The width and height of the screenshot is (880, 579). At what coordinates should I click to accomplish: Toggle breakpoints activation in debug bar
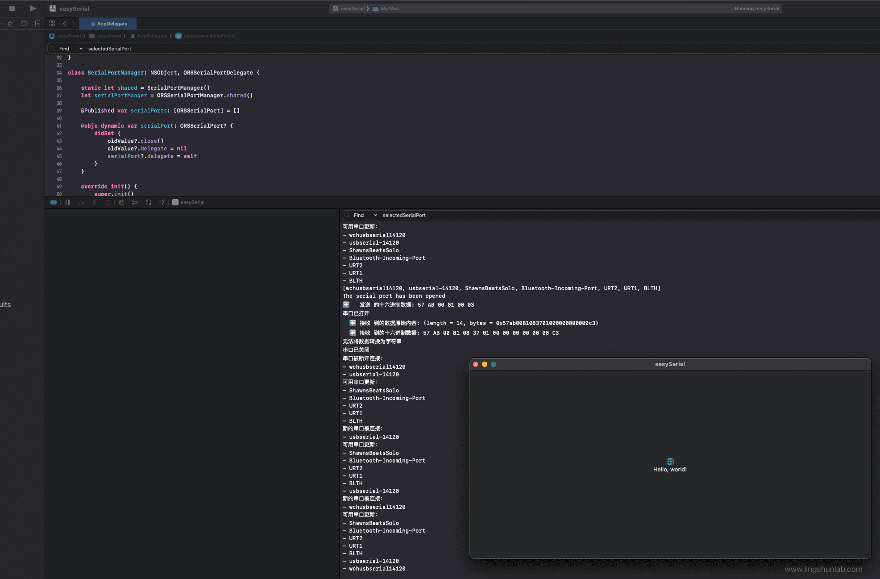click(54, 202)
